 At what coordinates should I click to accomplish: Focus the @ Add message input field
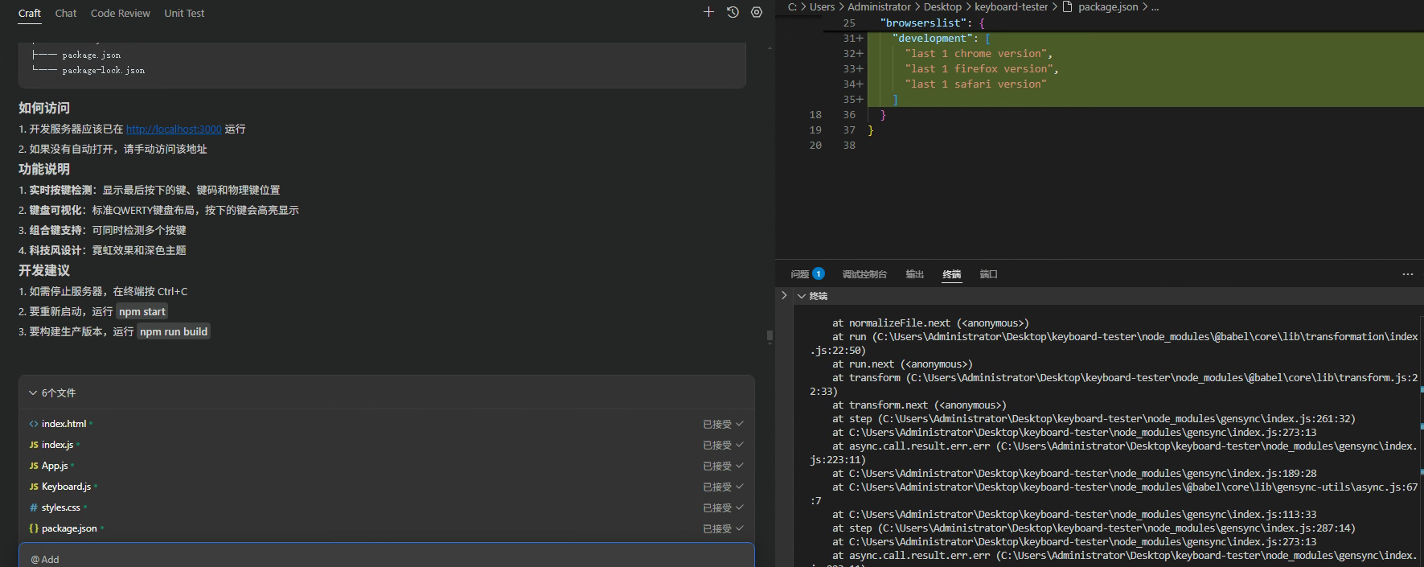(386, 558)
